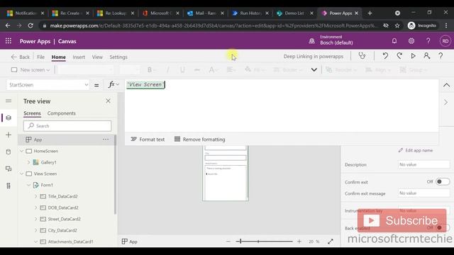Screen dimensions: 454x255
Task: Open the fx function dropdown
Action: pyautogui.click(x=113, y=84)
